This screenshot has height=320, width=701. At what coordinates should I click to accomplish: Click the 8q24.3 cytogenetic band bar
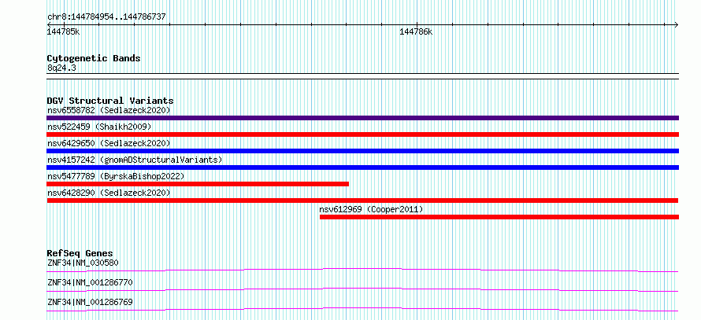click(x=362, y=76)
